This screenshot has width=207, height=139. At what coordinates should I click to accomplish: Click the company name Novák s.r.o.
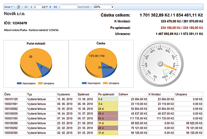(x=15, y=13)
